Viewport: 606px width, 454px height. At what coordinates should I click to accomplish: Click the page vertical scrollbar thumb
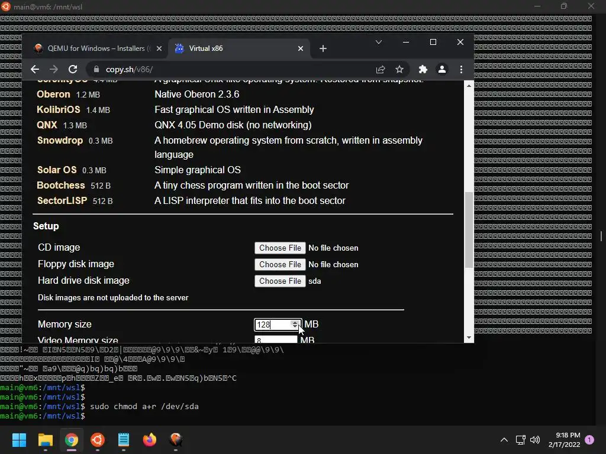[x=469, y=230]
